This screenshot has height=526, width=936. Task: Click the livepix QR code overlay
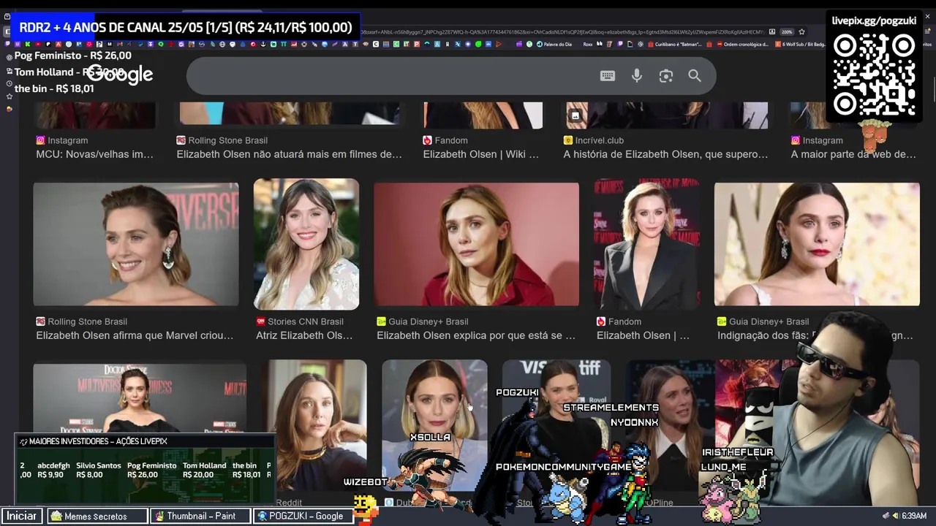click(874, 76)
